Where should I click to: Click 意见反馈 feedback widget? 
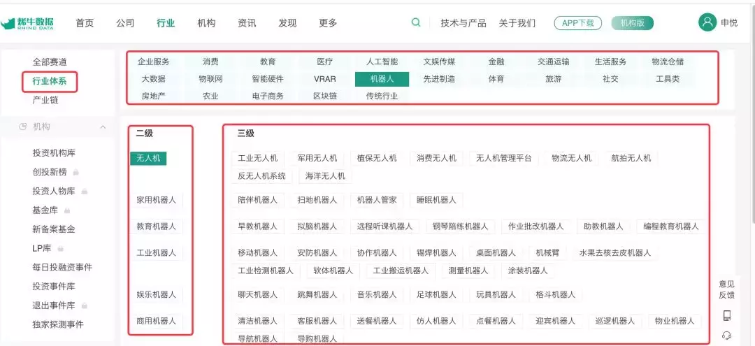coord(727,289)
